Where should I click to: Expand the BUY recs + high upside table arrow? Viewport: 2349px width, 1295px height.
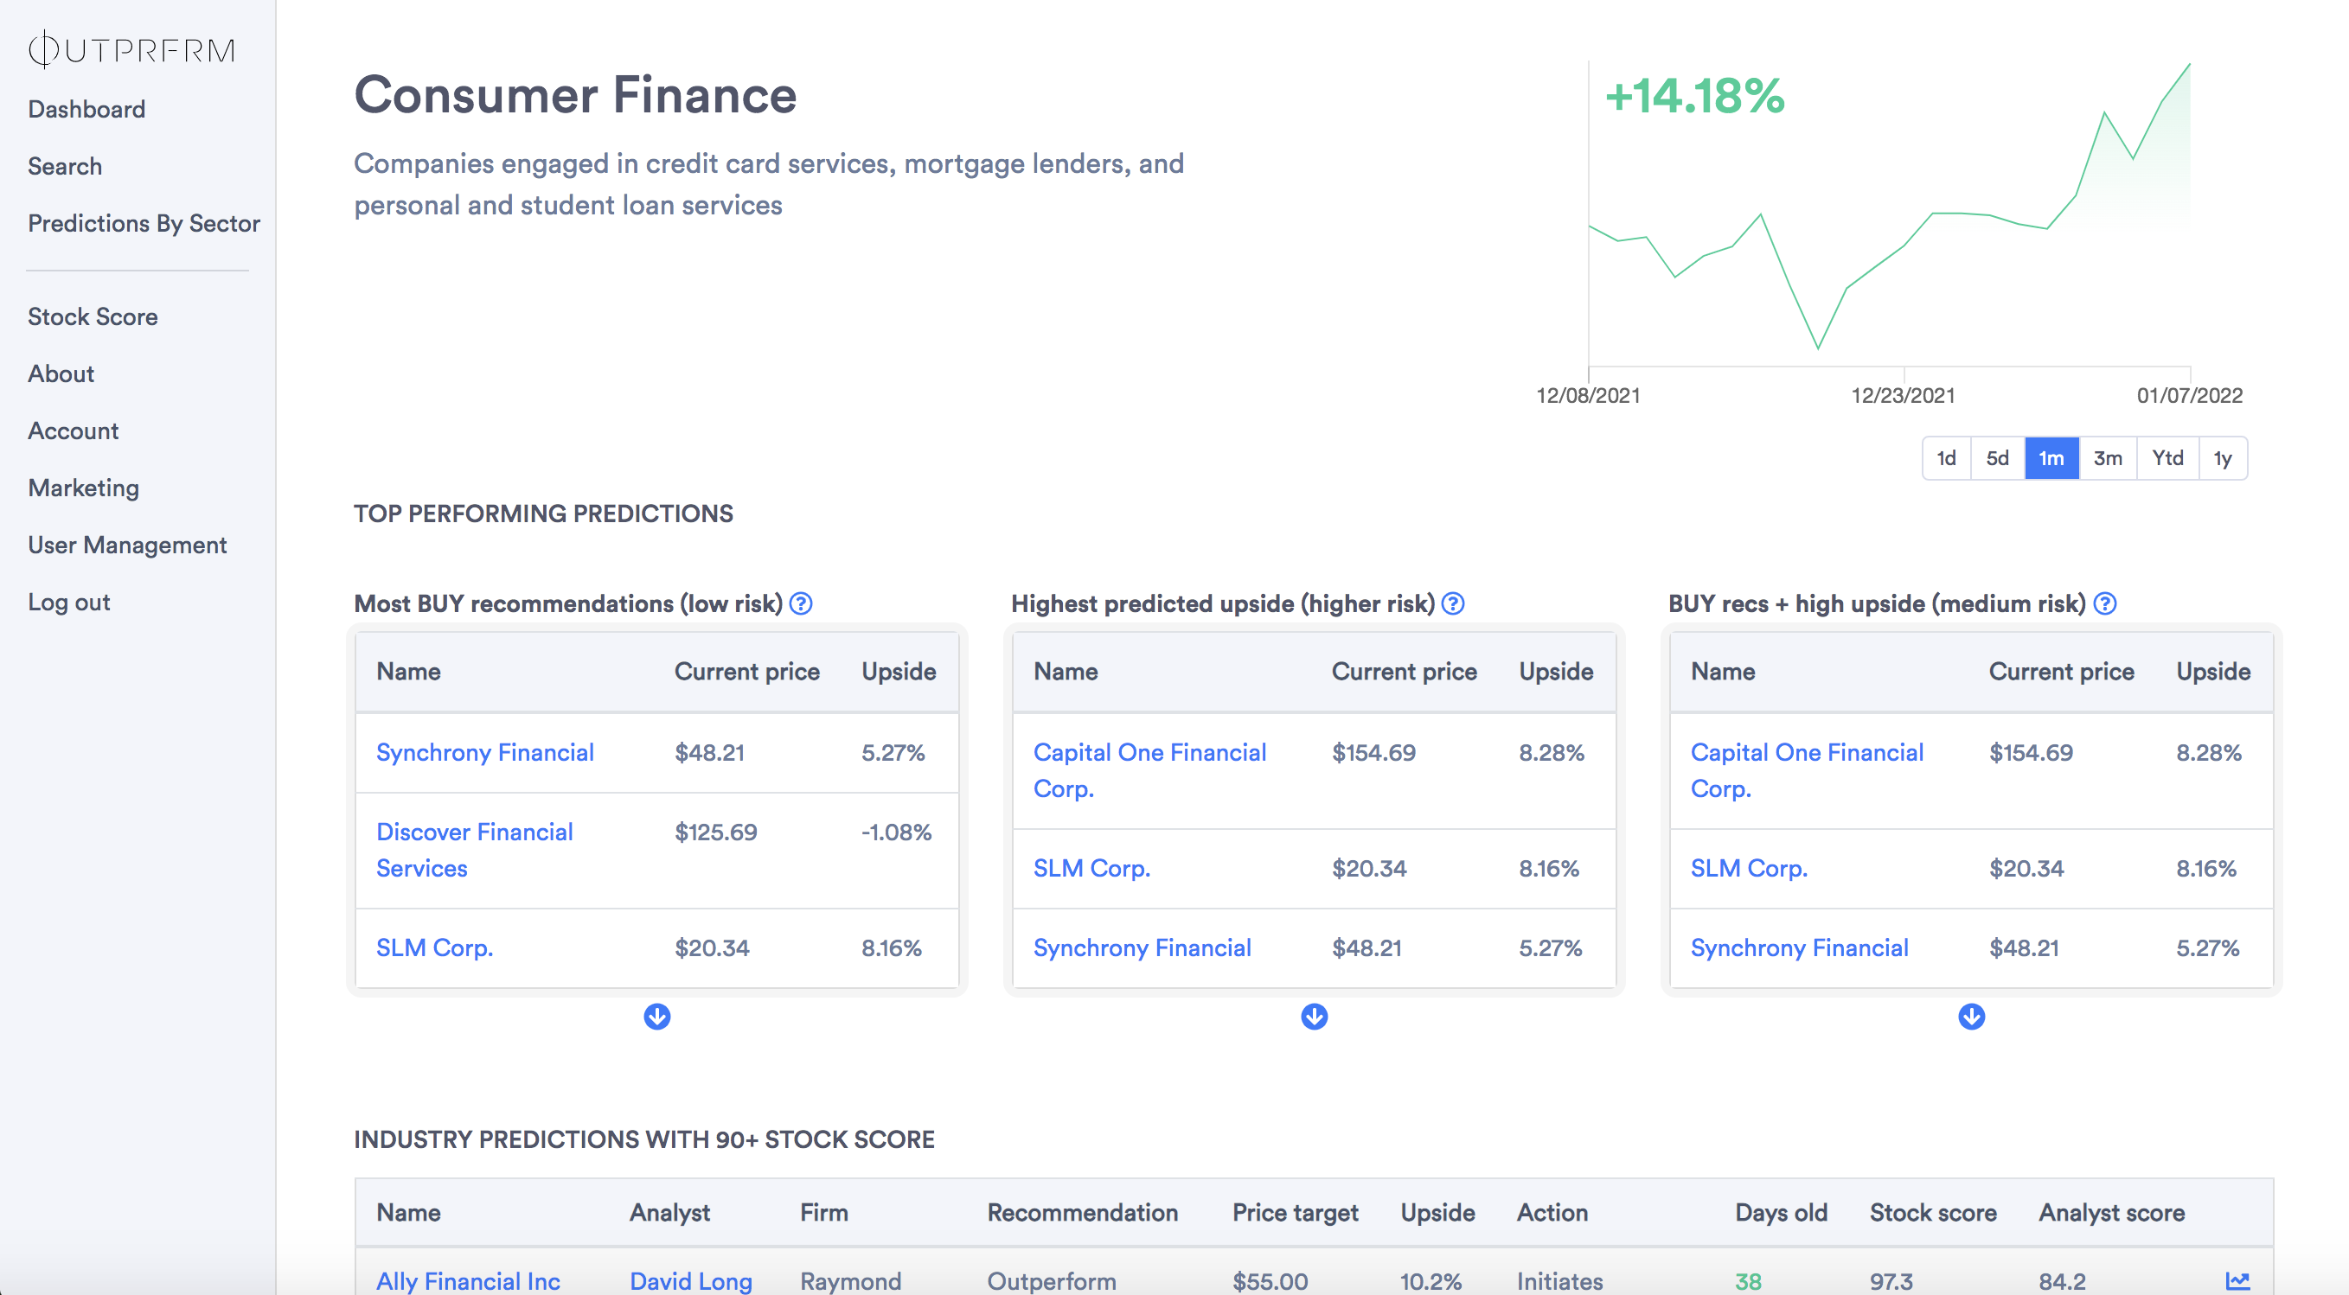(x=1972, y=1016)
